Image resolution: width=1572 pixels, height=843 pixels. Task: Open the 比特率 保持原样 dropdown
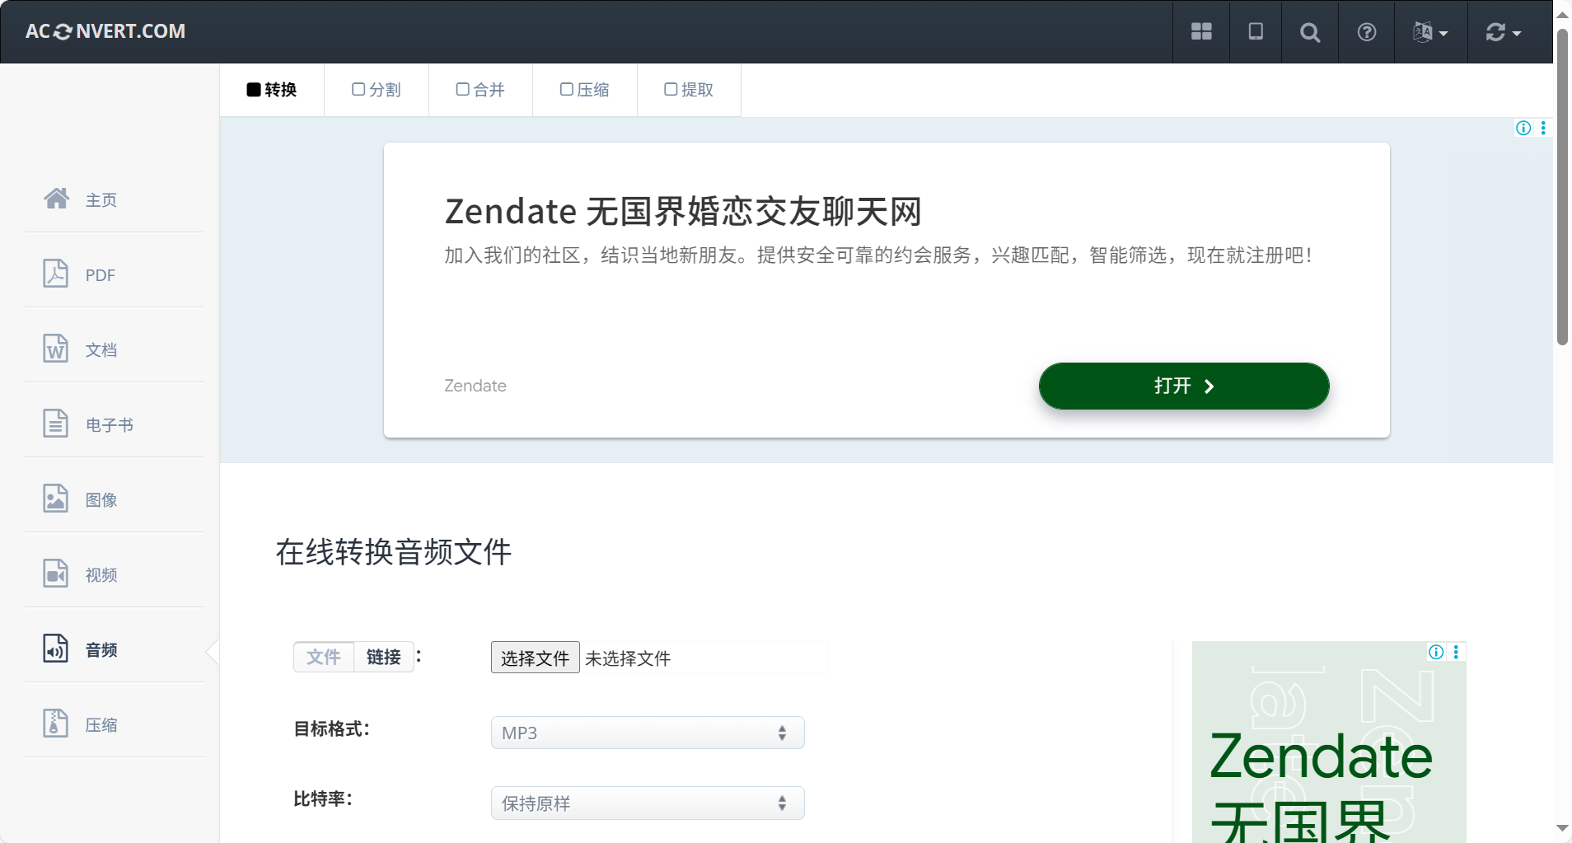648,803
